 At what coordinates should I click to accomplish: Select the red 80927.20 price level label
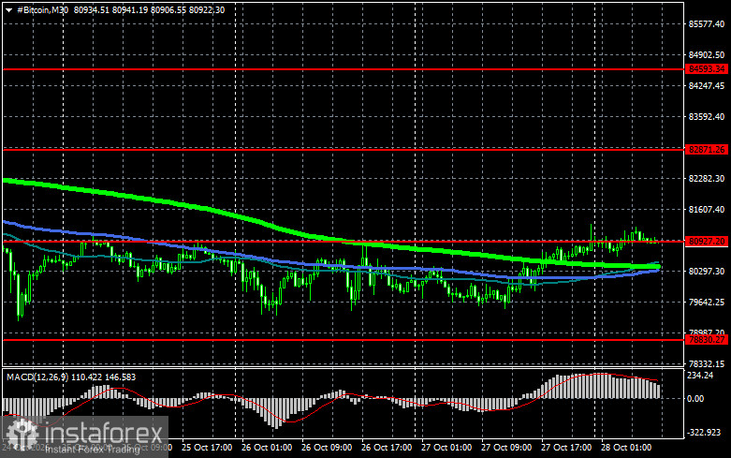[707, 241]
